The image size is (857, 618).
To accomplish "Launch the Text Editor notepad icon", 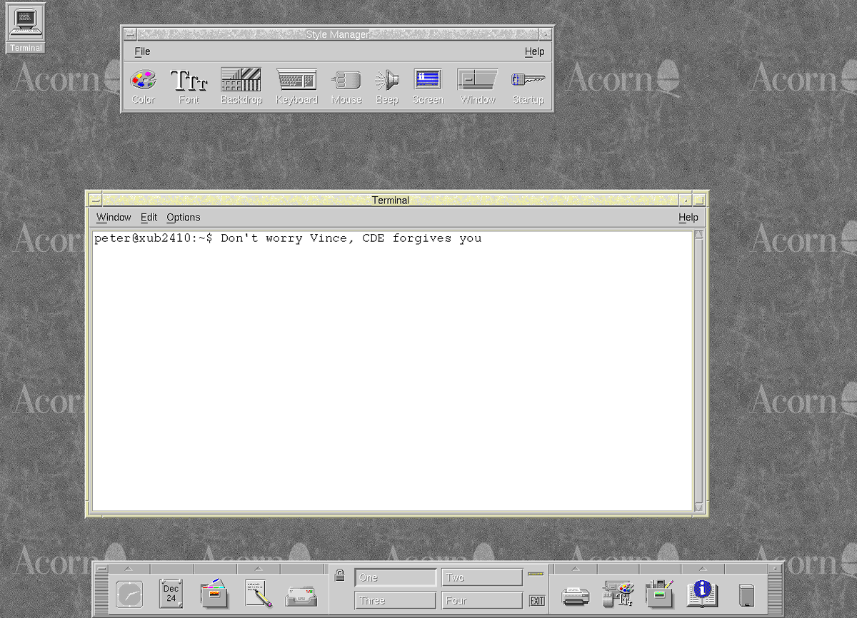I will (258, 594).
